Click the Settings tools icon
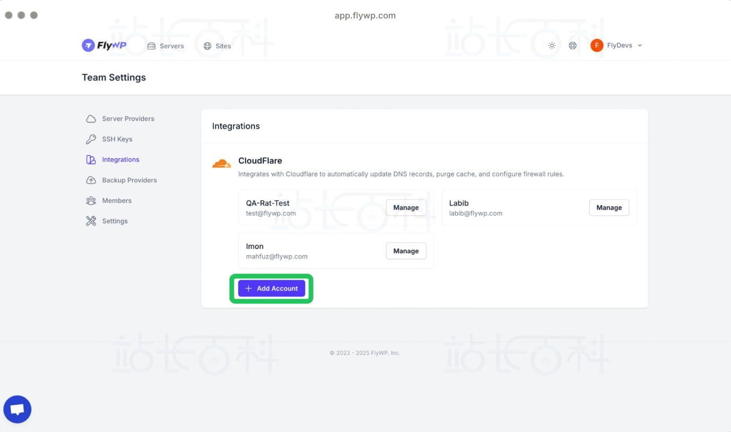This screenshot has width=731, height=432. pos(91,221)
